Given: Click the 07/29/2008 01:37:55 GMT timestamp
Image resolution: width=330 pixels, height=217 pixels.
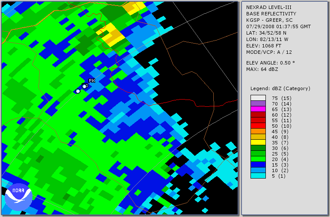Looking at the screenshot, I should [x=278, y=26].
